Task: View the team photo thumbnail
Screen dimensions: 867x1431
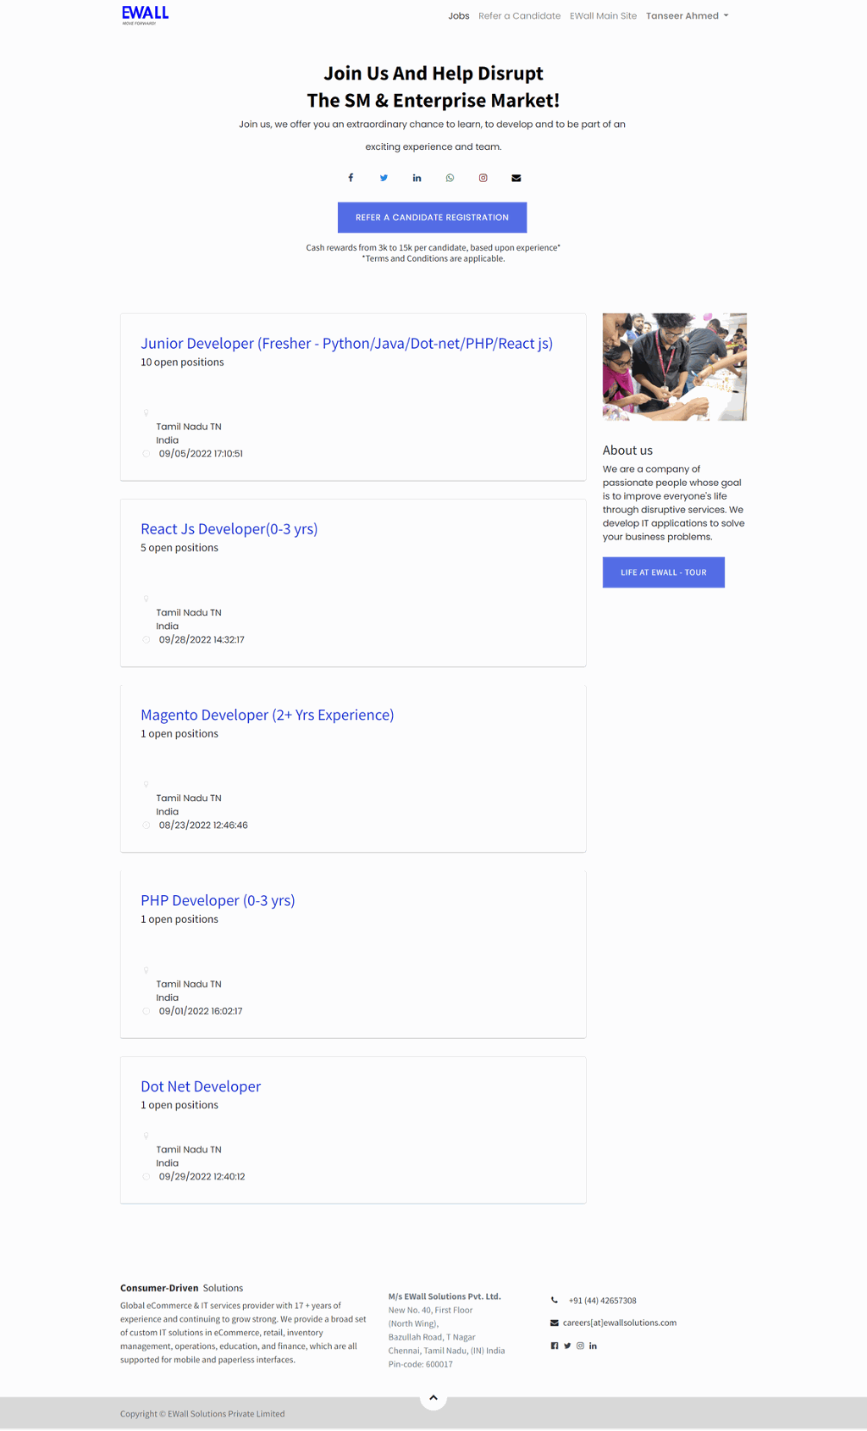Action: (x=675, y=367)
